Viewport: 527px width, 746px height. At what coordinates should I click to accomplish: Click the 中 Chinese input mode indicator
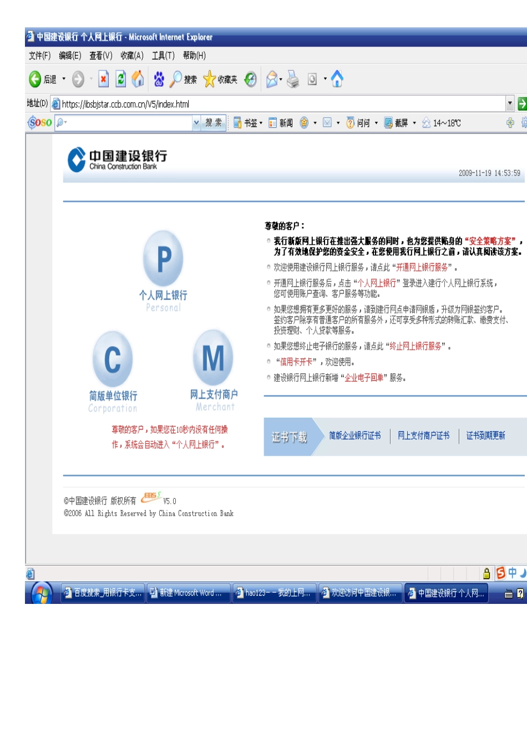pos(513,572)
